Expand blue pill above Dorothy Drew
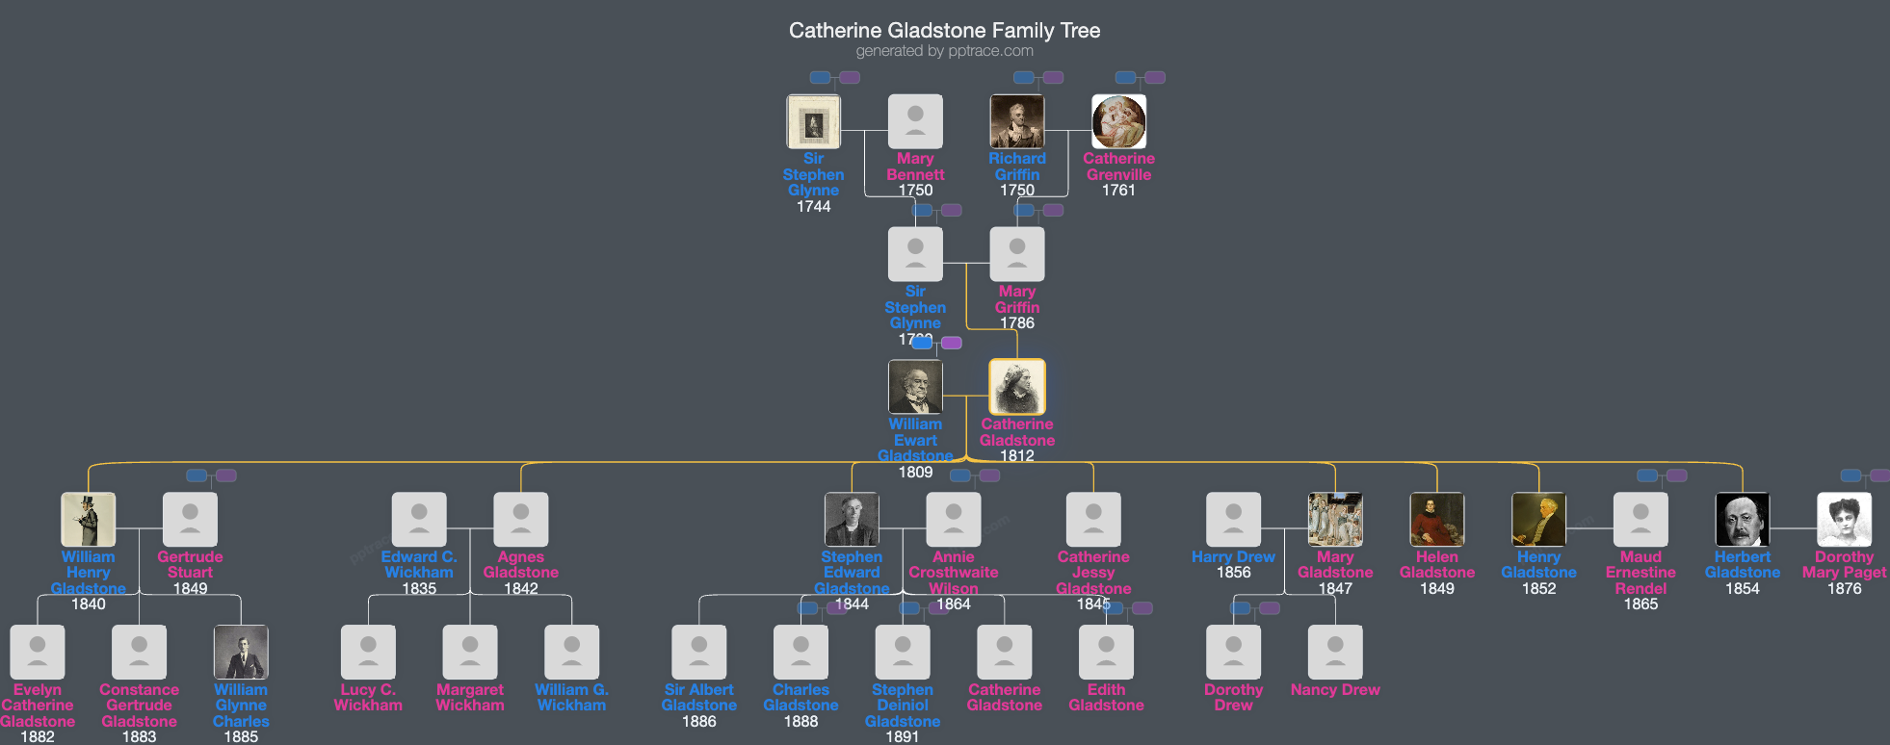 1241,608
